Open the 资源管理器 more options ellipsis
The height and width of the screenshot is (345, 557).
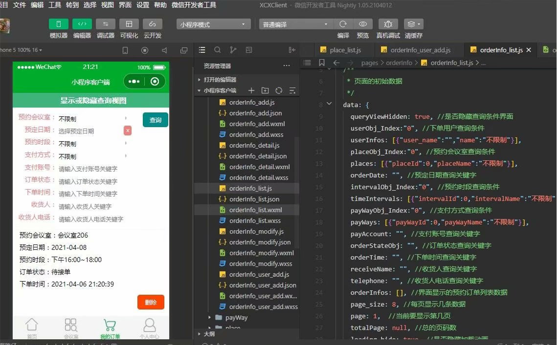pyautogui.click(x=286, y=66)
